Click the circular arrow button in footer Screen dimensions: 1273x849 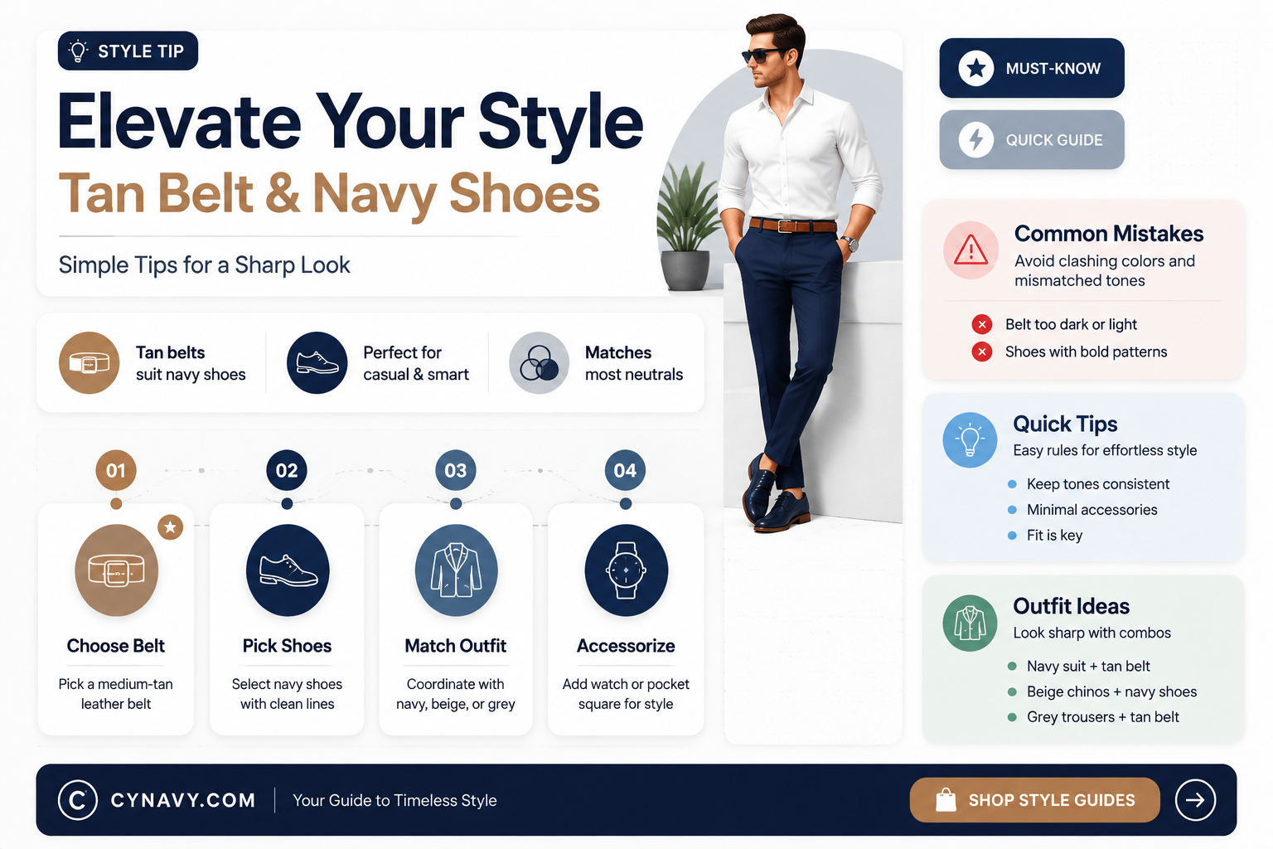point(1195,800)
